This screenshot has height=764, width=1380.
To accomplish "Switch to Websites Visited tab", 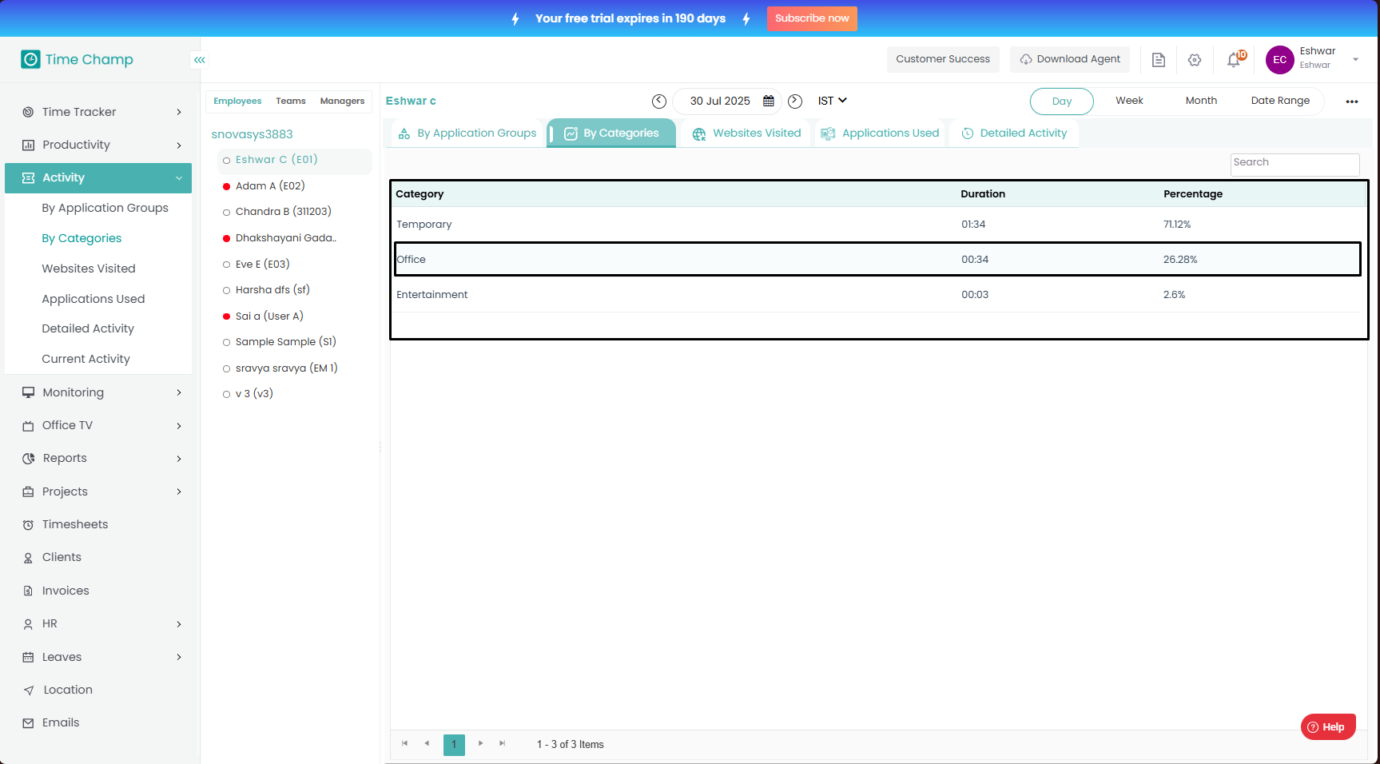I will [x=746, y=133].
